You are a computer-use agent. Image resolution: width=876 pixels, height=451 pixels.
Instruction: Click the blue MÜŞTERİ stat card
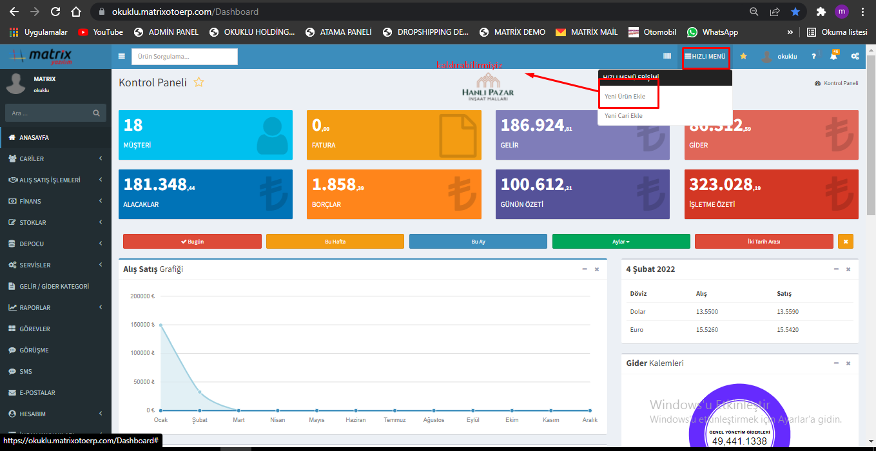(206, 135)
